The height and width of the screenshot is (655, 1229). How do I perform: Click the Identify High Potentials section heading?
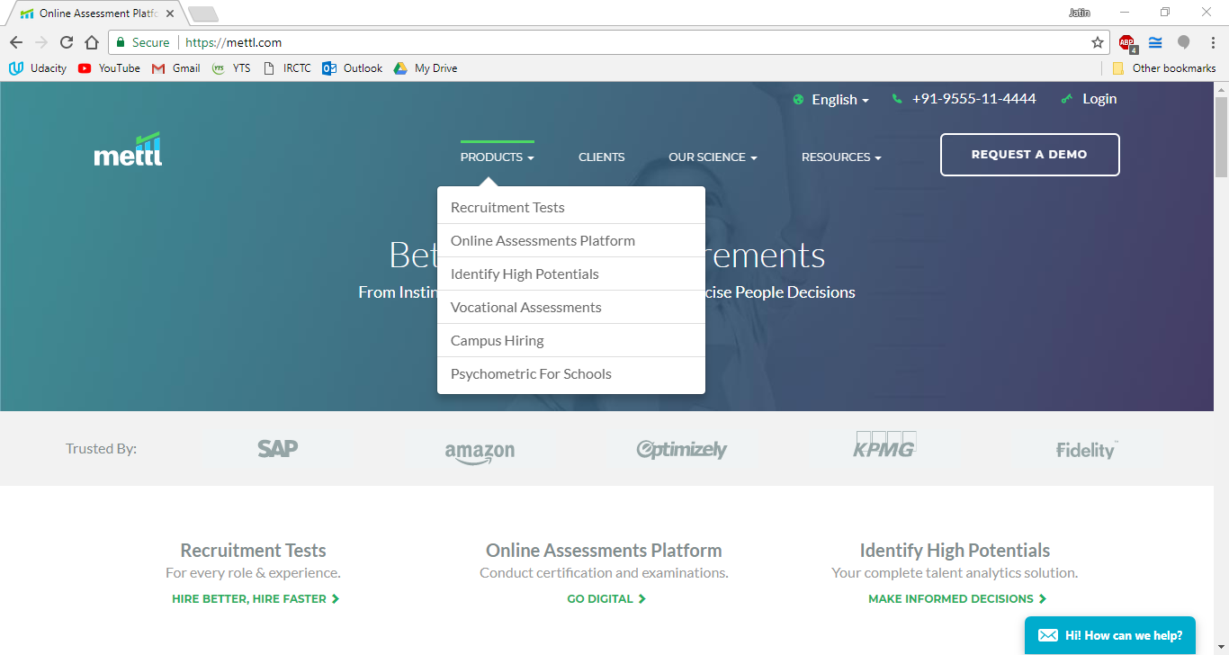(955, 551)
